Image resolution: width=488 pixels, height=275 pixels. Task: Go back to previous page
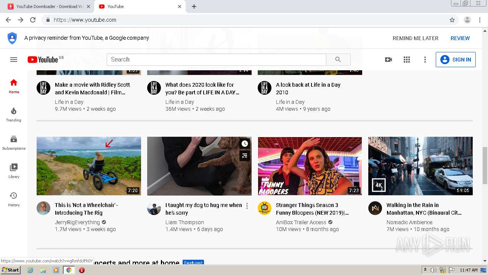coord(8,20)
